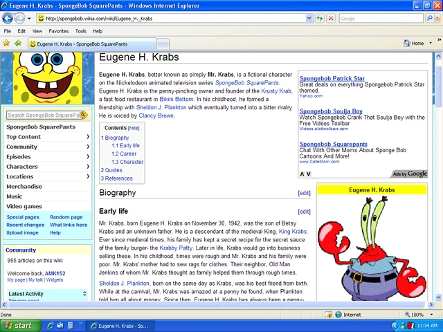Expand the address bar history dropdown
443x332 pixels.
309,19
